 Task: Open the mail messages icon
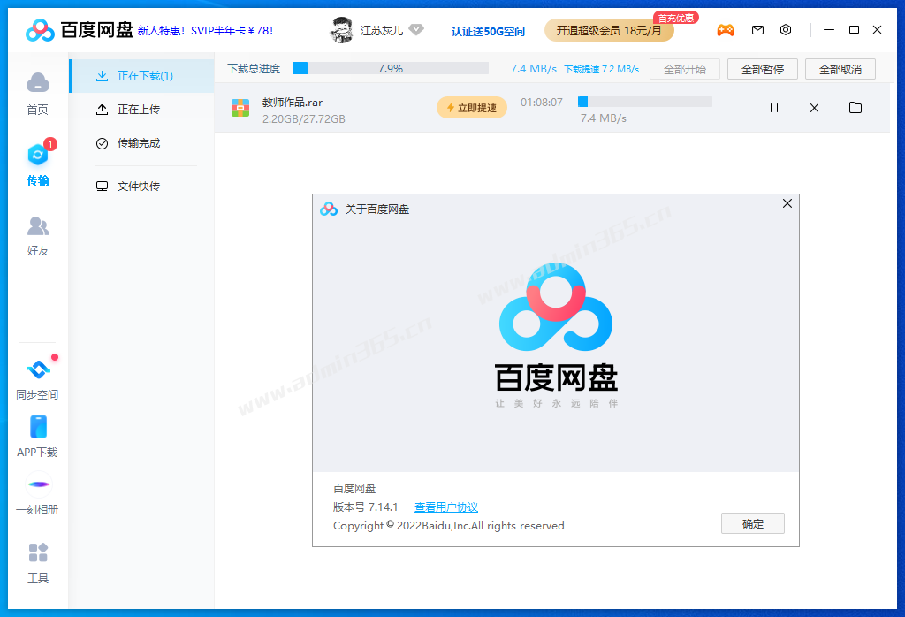click(x=757, y=30)
